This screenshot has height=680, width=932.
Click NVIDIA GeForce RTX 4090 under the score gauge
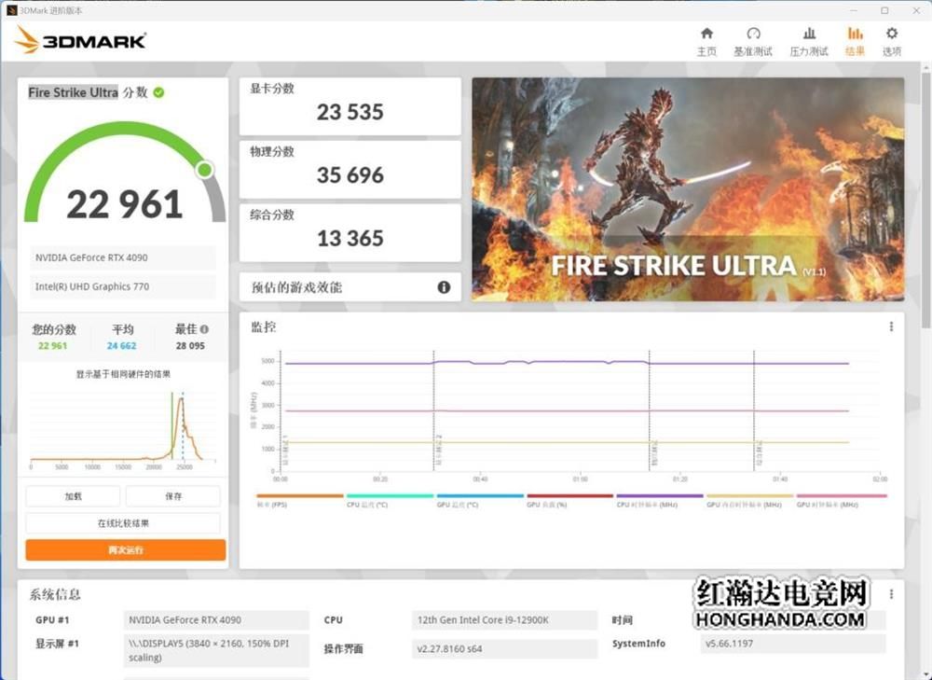(x=123, y=257)
